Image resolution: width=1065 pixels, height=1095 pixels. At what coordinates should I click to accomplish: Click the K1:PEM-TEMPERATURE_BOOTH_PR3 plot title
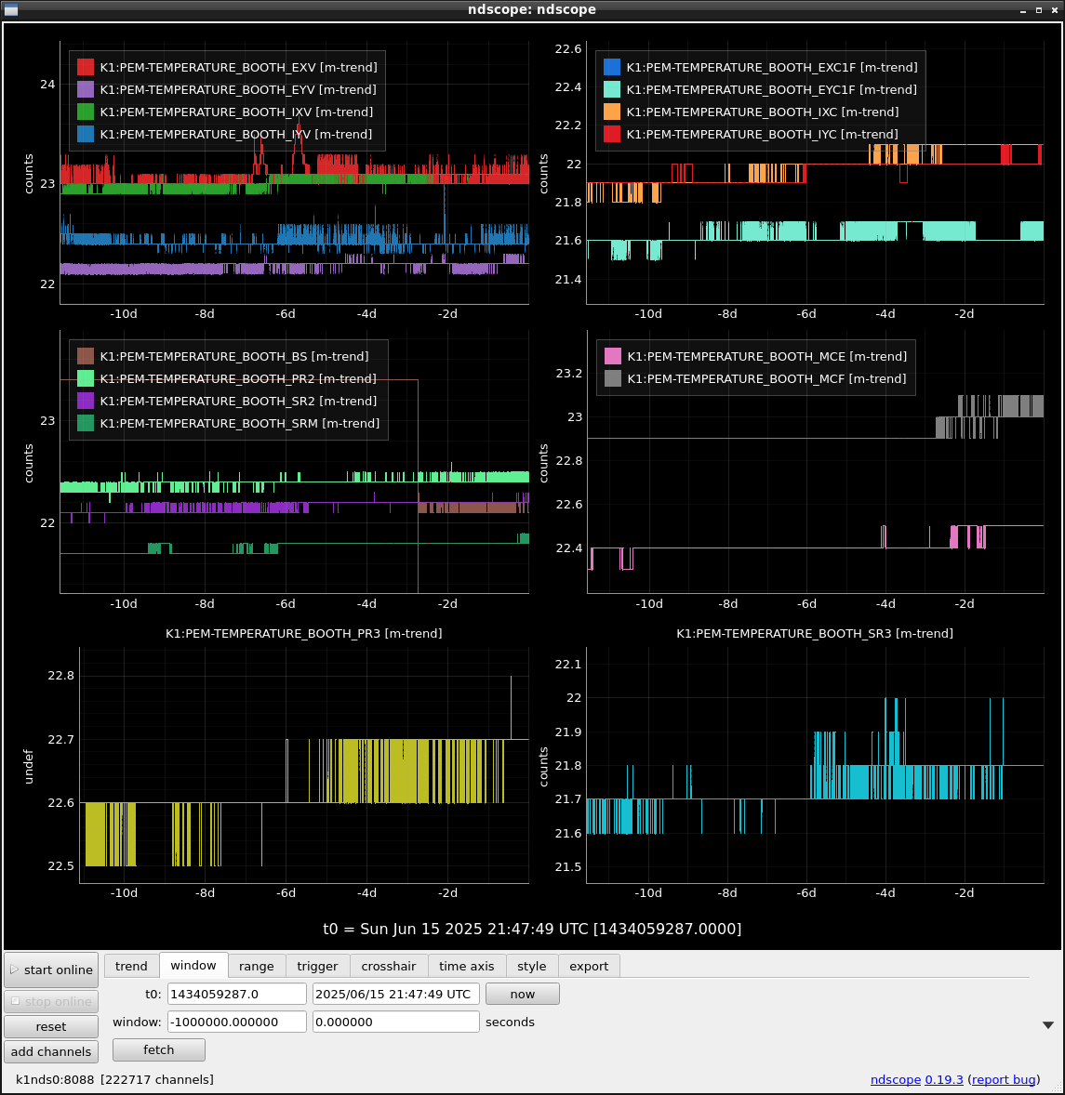304,633
